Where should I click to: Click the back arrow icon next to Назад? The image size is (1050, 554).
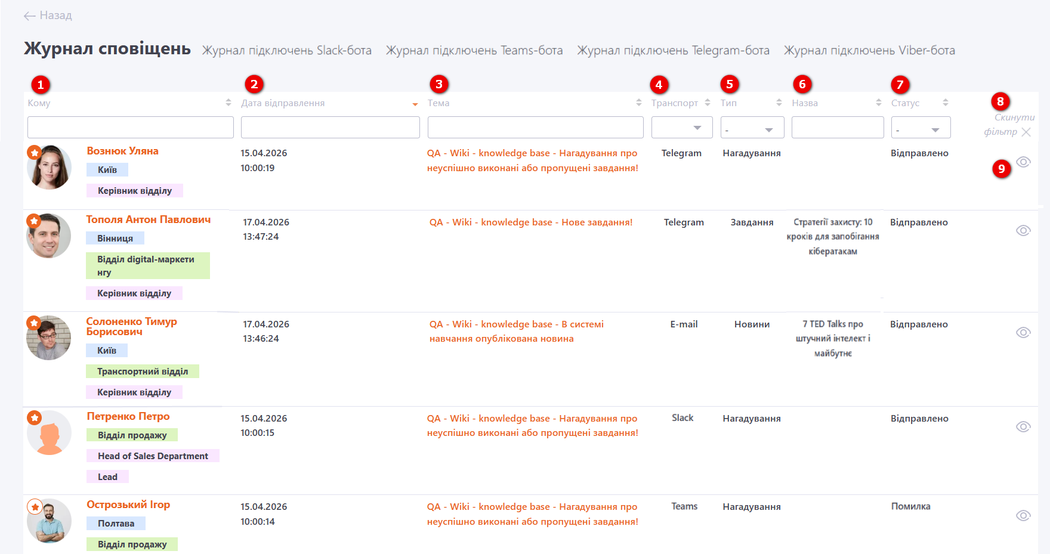coord(29,16)
